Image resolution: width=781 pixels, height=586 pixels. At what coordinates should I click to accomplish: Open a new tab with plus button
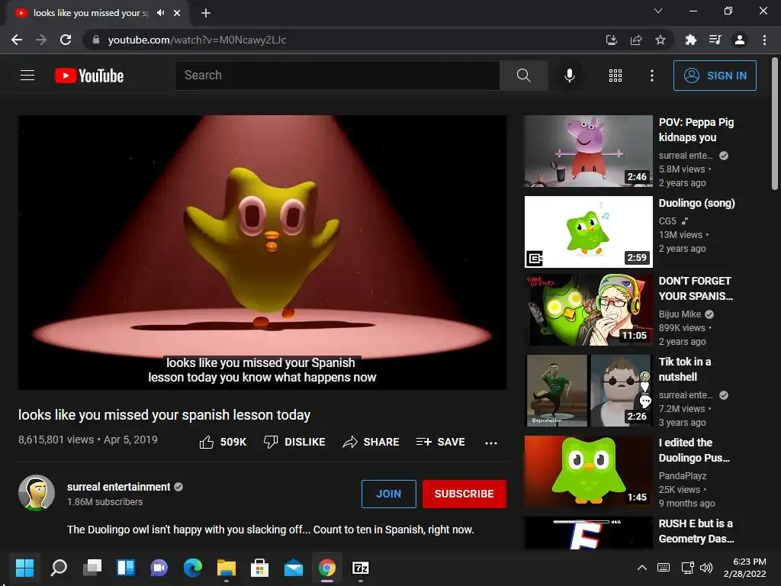206,13
